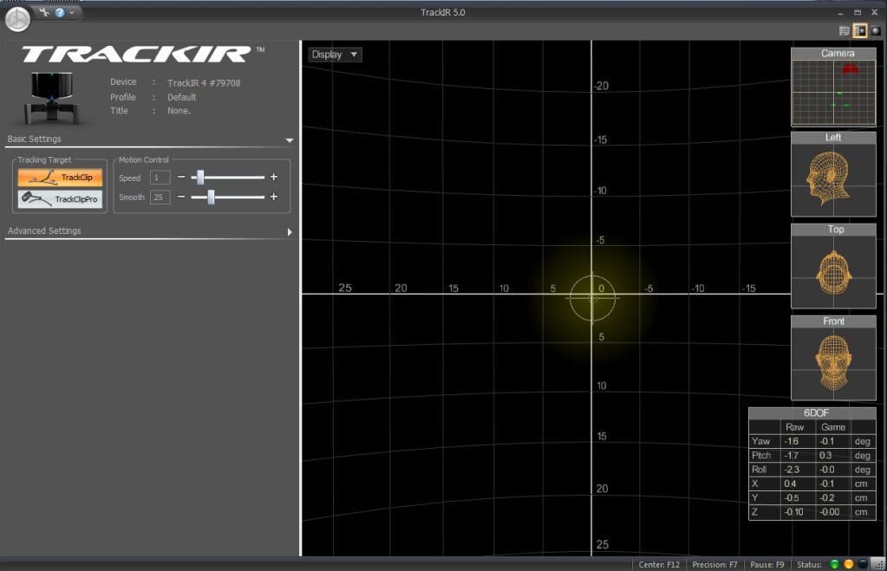Click the Profile value Default

[181, 97]
